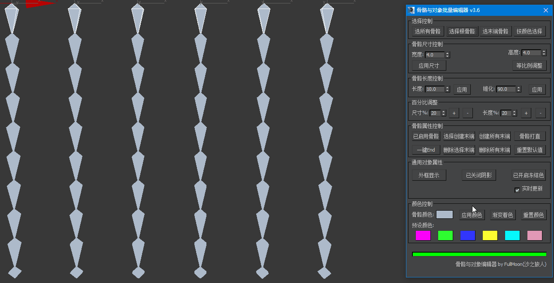Click the 骨骼长度控制 group label
554x283 pixels.
tap(427, 78)
